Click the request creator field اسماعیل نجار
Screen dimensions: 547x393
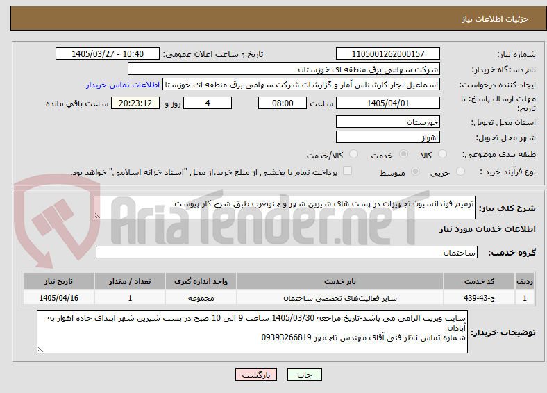click(x=301, y=85)
